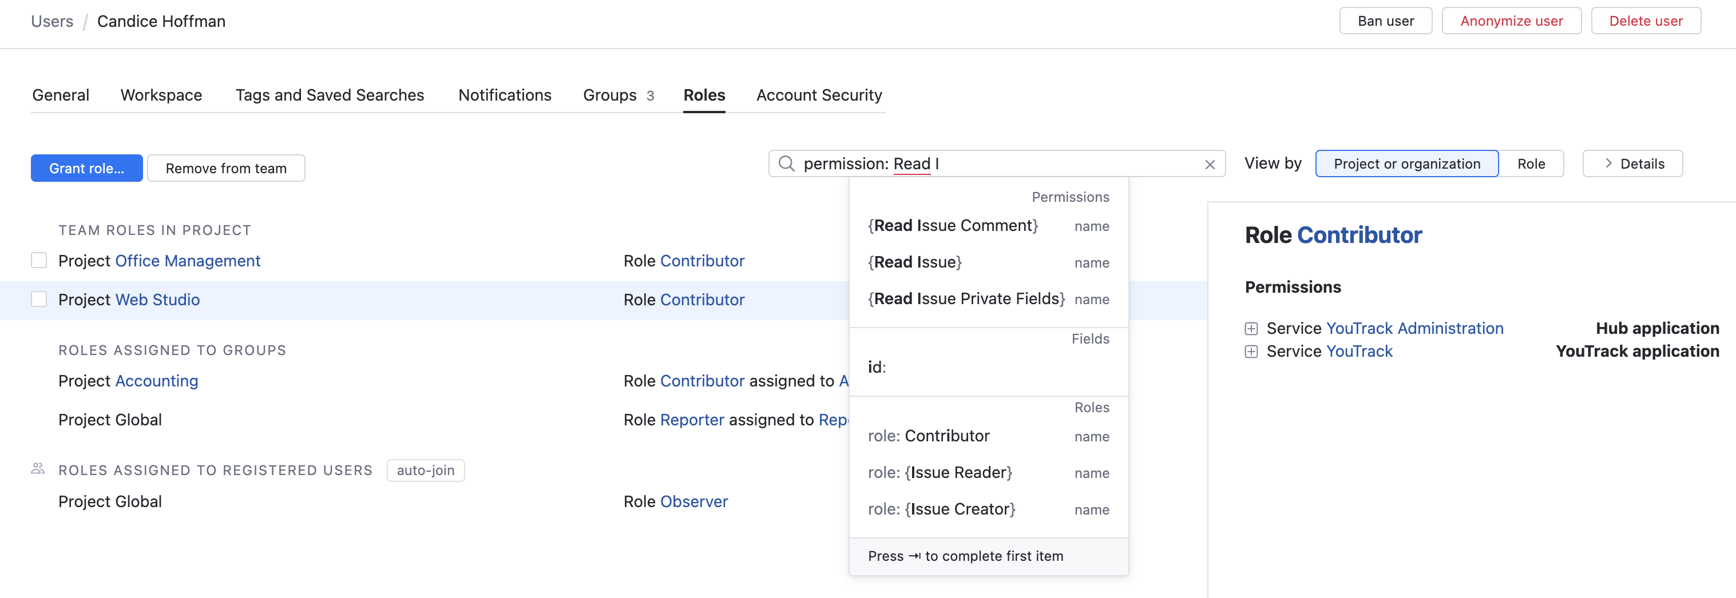Expand Service YouTrack Administration permissions
Image resolution: width=1736 pixels, height=598 pixels.
point(1251,329)
